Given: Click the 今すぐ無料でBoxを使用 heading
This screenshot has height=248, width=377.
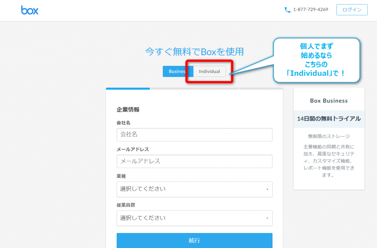Looking at the screenshot, I should click(194, 51).
